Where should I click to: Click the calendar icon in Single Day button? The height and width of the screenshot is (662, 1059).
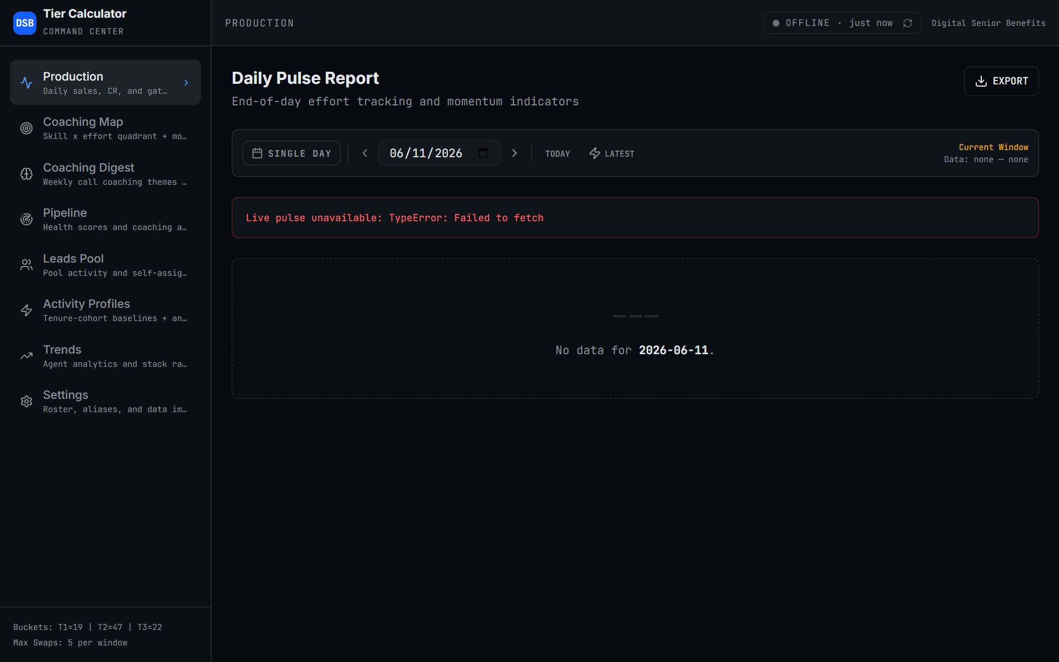(257, 153)
